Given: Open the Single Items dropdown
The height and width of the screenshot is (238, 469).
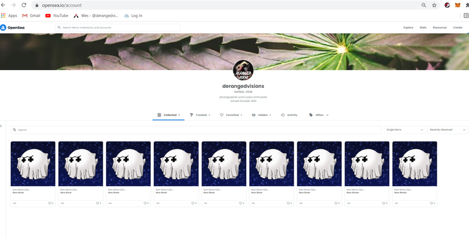Looking at the screenshot, I should pos(405,130).
